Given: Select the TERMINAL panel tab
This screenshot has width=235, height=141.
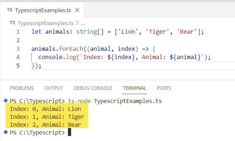Looking at the screenshot, I should click(135, 88).
